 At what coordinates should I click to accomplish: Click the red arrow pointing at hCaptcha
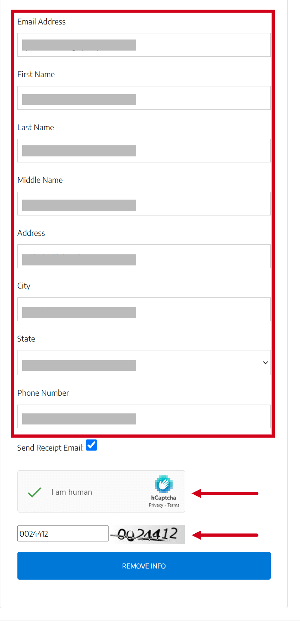click(x=225, y=493)
